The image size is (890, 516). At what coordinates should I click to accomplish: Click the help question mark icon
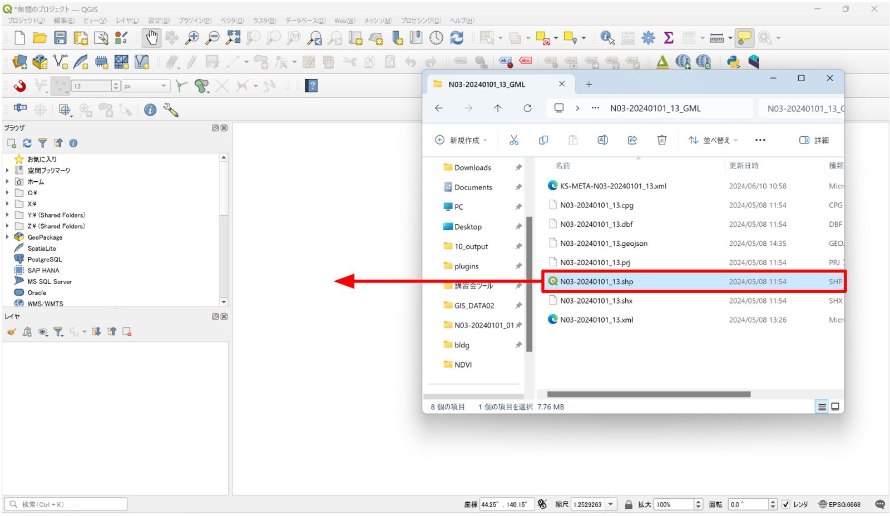[311, 86]
